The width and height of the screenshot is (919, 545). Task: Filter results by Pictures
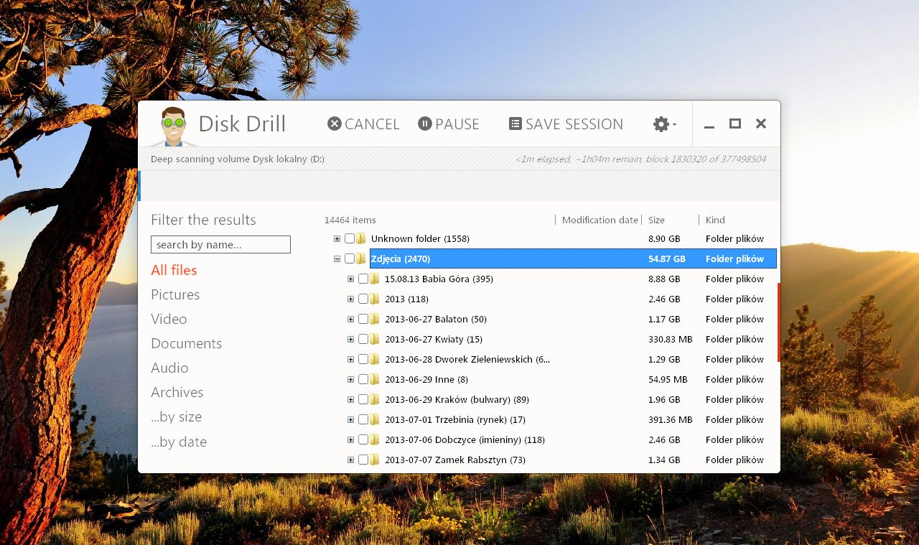pos(175,294)
